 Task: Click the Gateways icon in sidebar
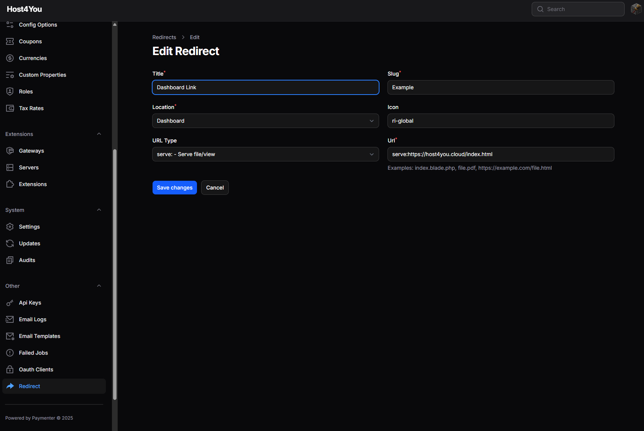tap(10, 151)
